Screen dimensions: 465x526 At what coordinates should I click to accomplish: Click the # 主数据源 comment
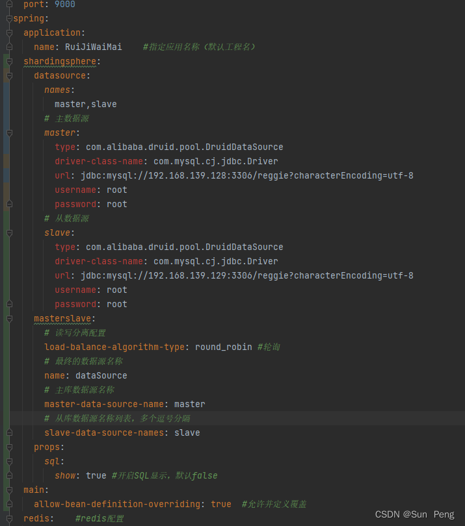coord(66,118)
